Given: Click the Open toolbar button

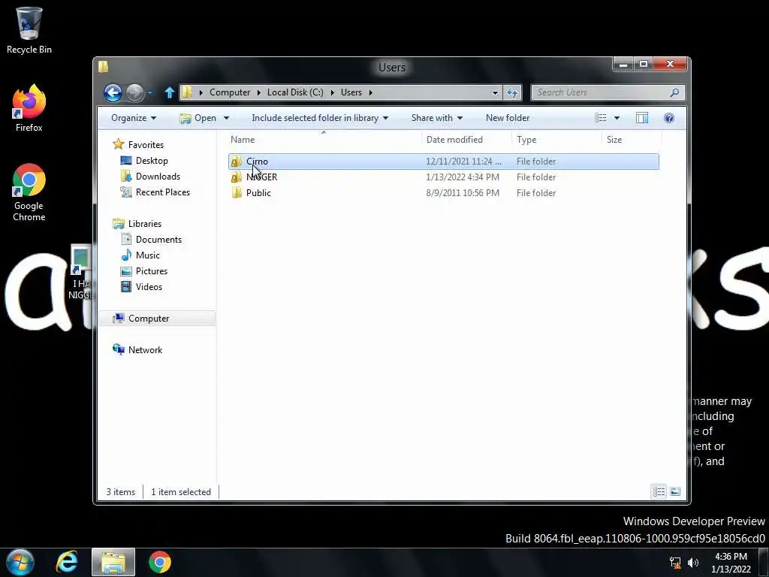Looking at the screenshot, I should pos(198,118).
